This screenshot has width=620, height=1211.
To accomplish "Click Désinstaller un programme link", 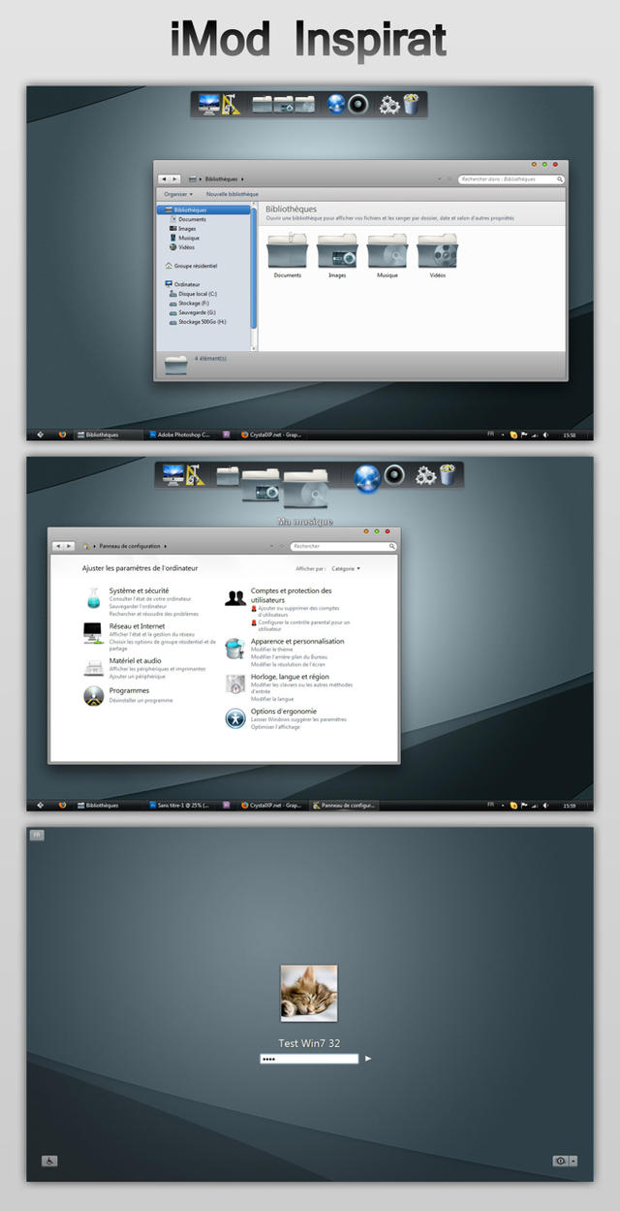I will click(140, 700).
